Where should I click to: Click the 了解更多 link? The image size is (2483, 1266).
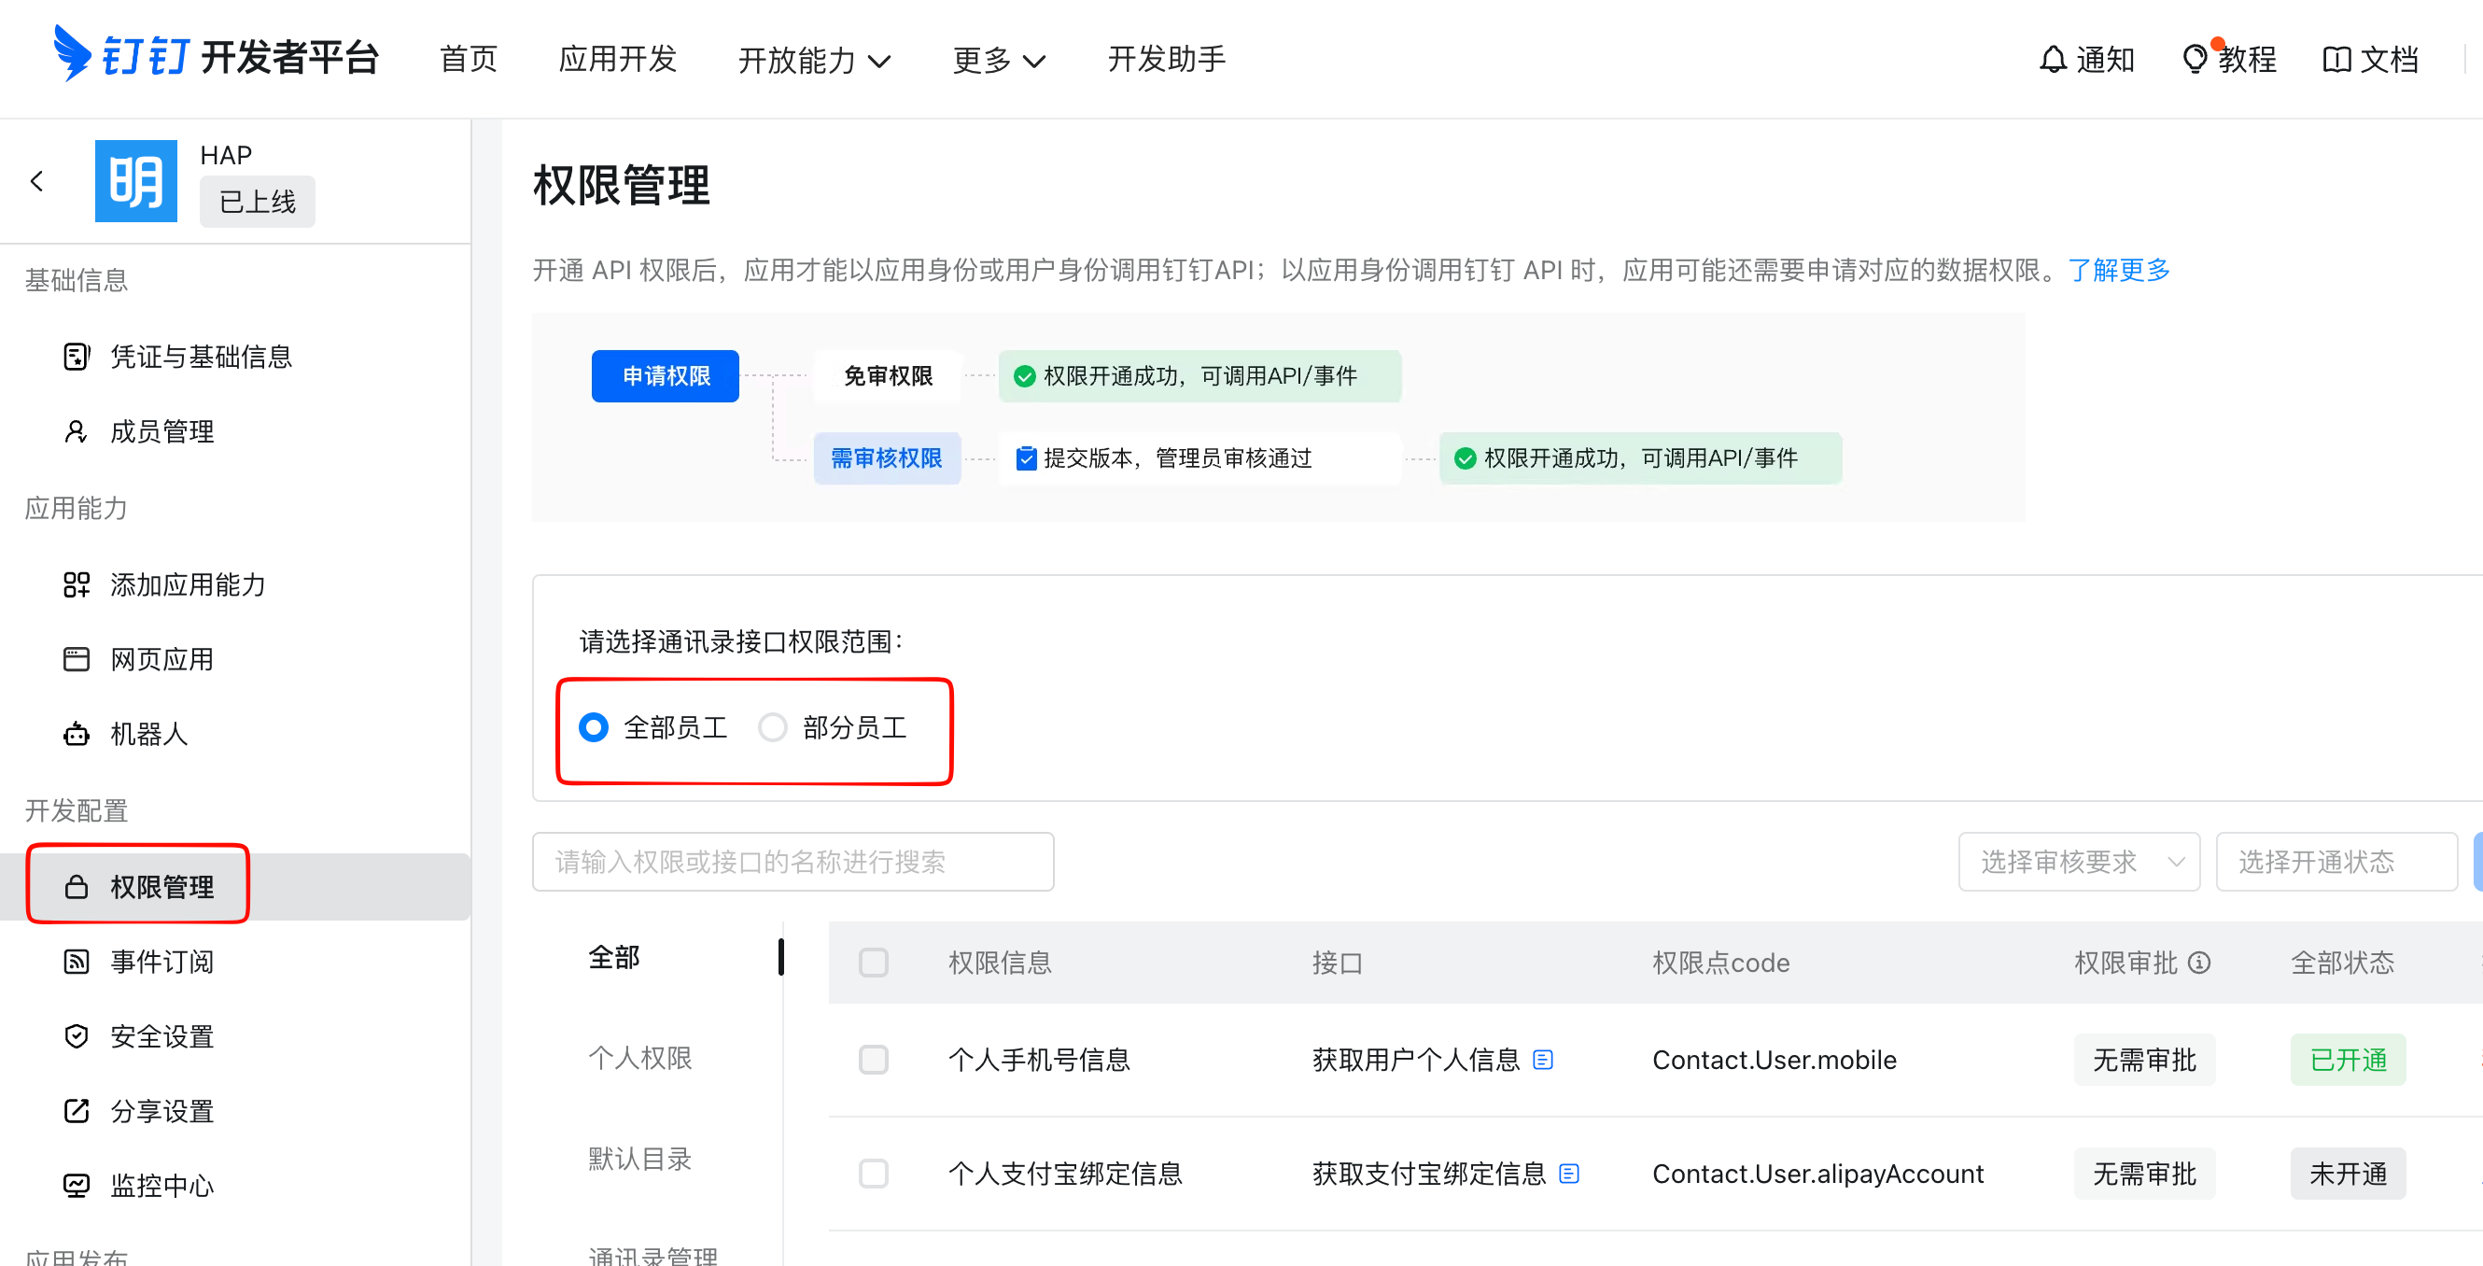click(2118, 270)
